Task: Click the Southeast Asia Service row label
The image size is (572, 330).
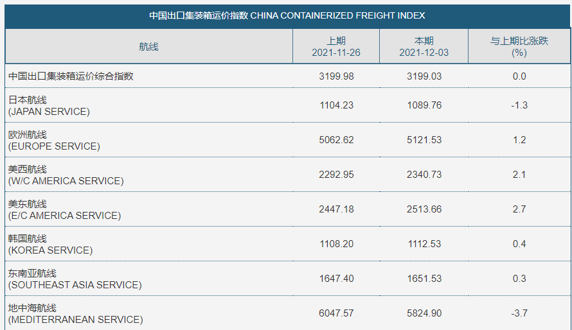Action: [x=75, y=279]
